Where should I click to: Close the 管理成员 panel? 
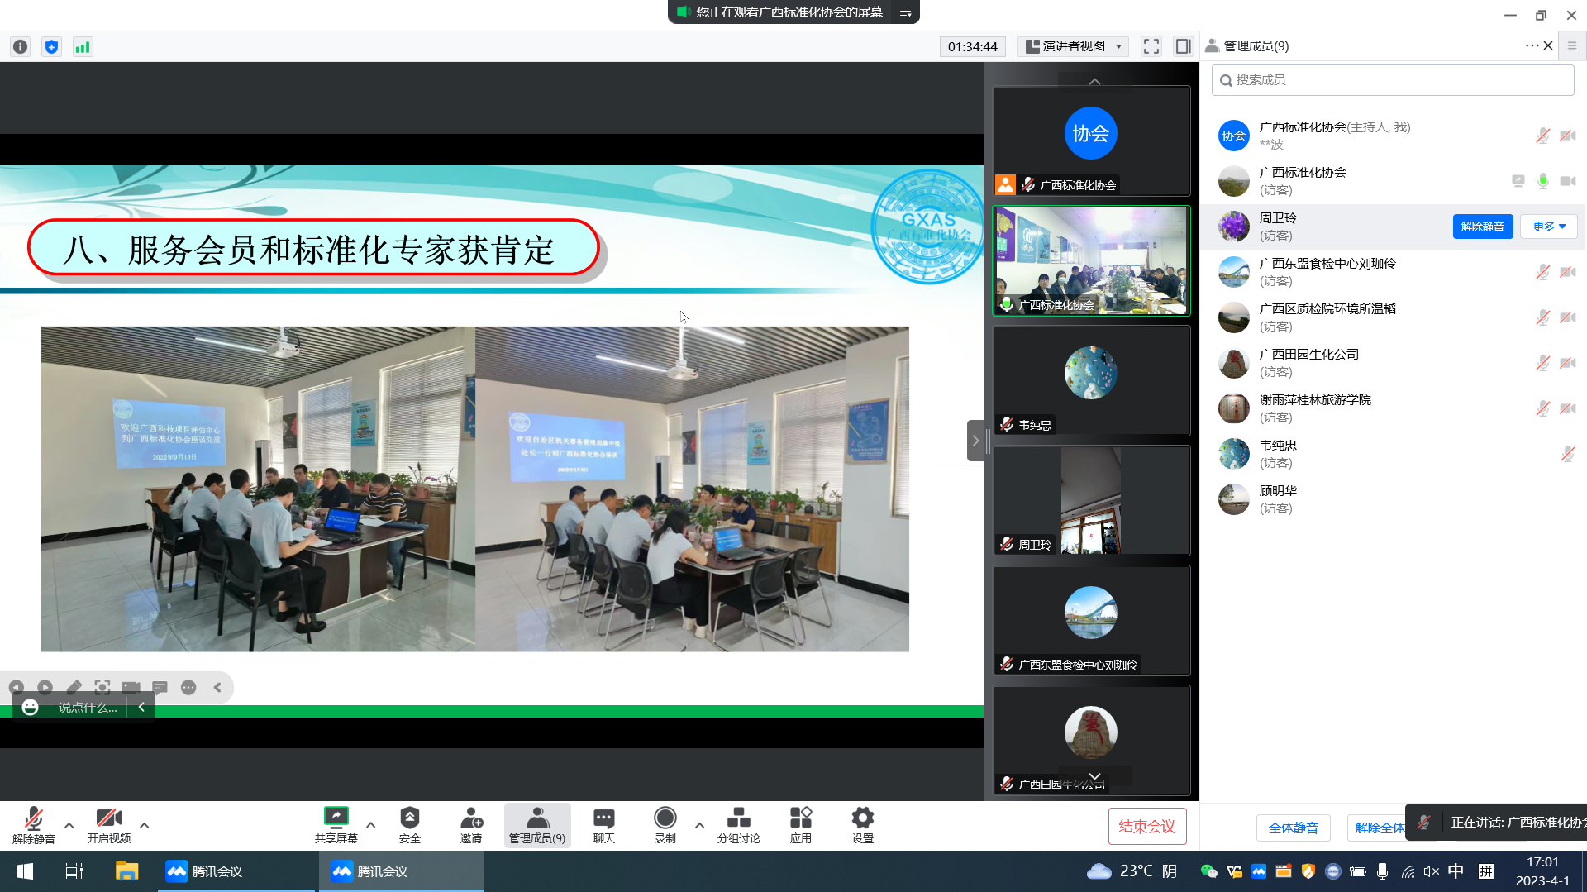[1548, 45]
